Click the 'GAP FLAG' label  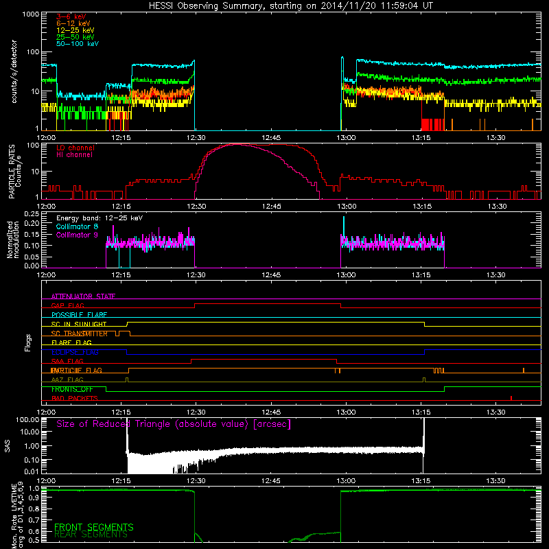click(67, 305)
